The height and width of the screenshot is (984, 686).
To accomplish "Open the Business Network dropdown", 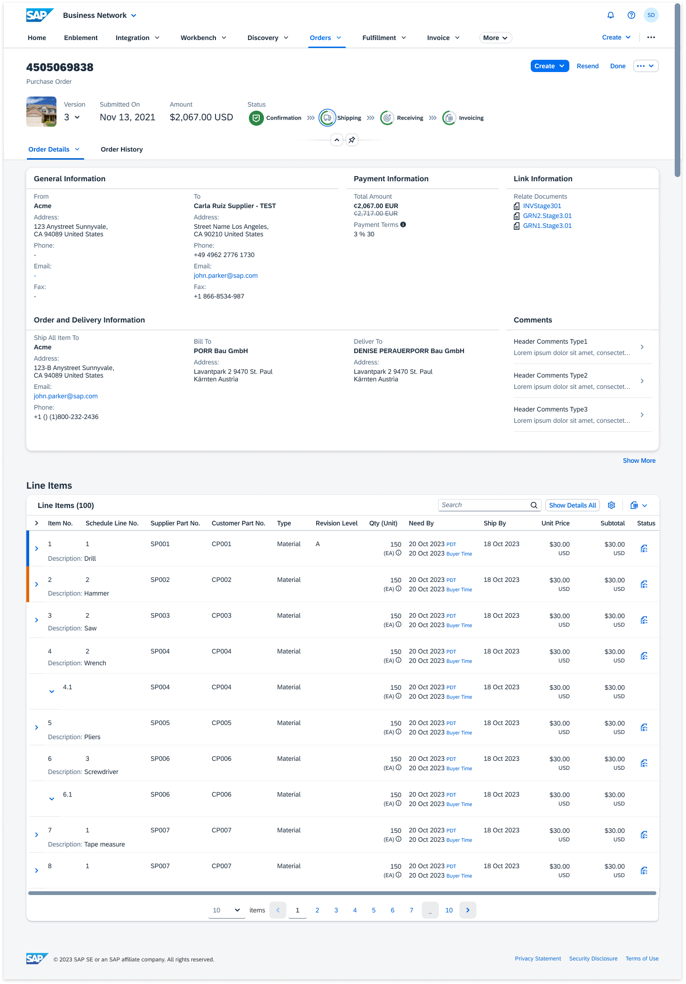I will click(x=100, y=16).
